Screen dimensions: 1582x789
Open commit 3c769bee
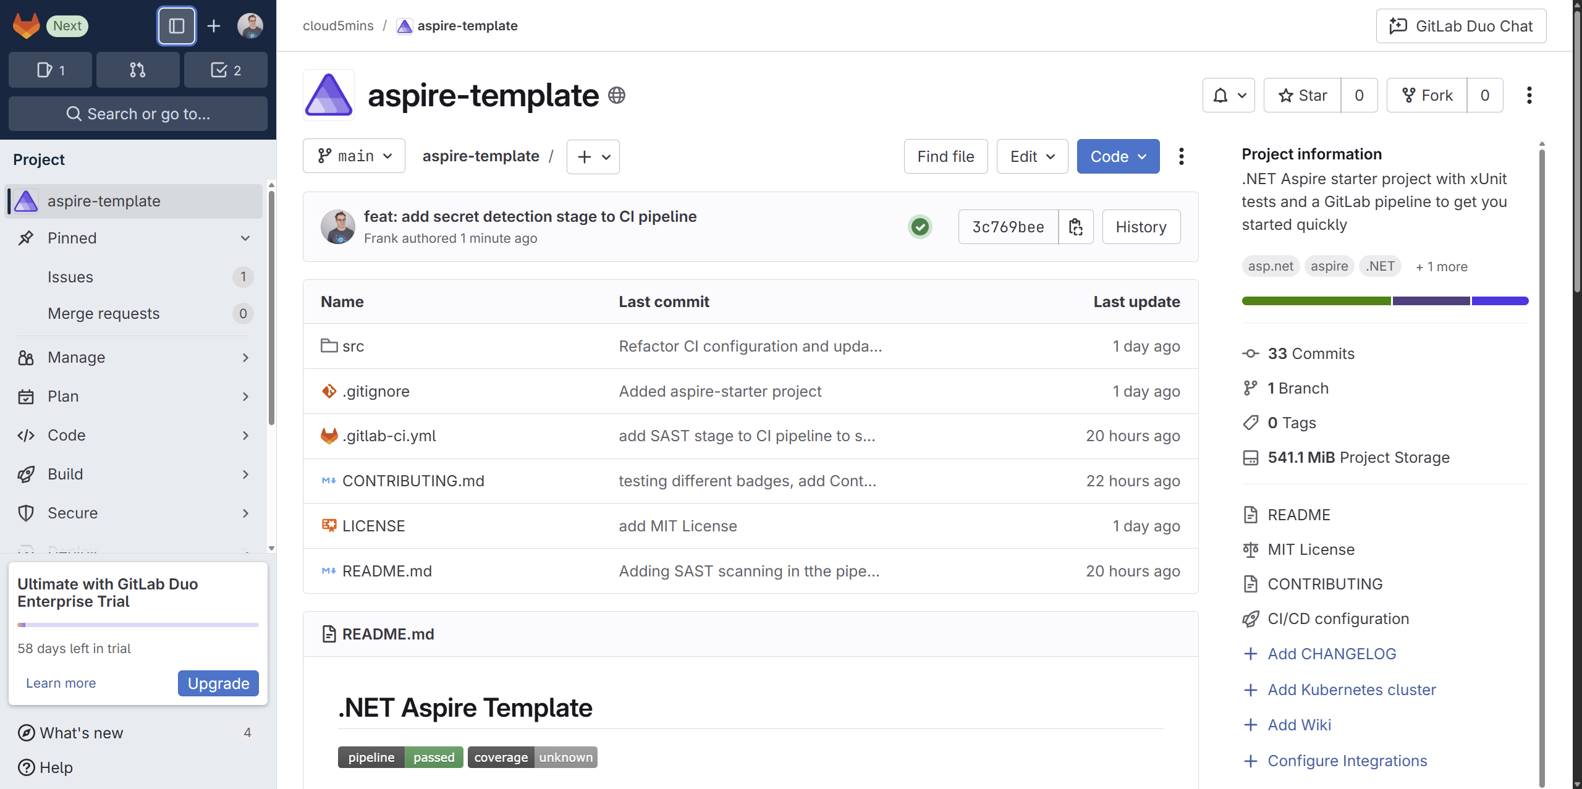click(1008, 227)
